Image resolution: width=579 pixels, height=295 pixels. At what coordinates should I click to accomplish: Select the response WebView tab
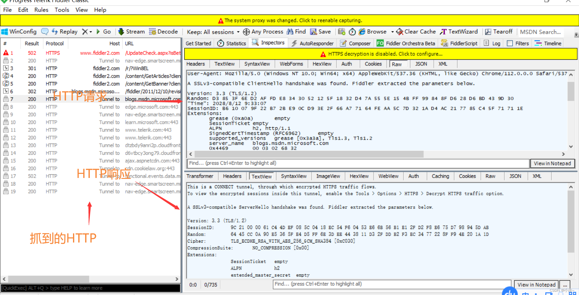coord(388,176)
